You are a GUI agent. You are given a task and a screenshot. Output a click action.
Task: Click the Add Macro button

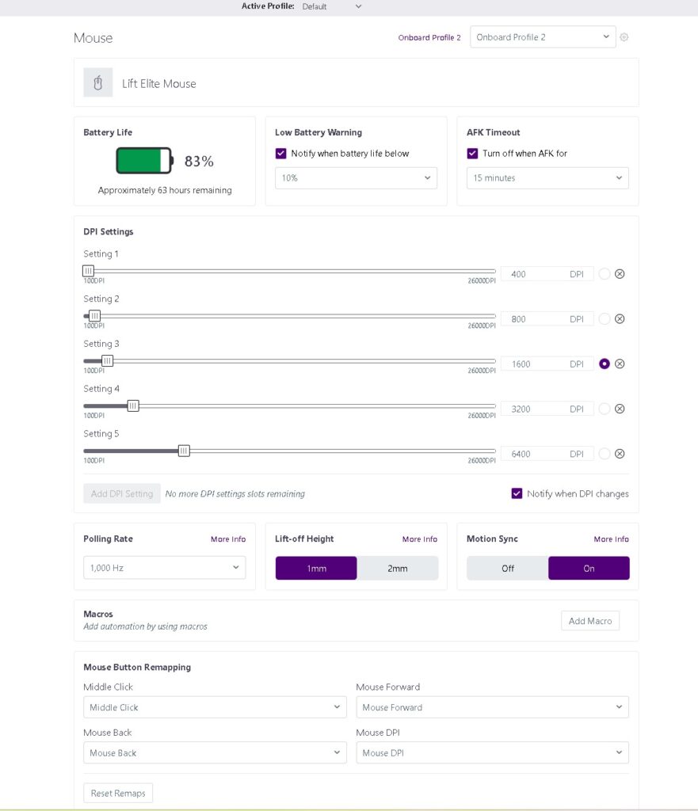coord(590,621)
